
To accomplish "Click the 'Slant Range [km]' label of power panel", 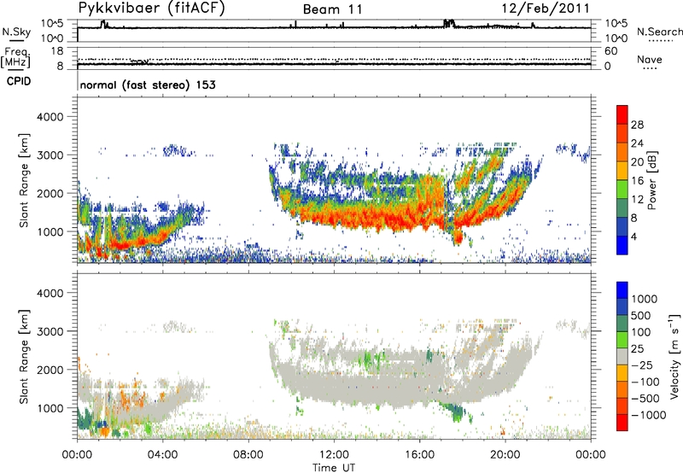I will pyautogui.click(x=24, y=180).
